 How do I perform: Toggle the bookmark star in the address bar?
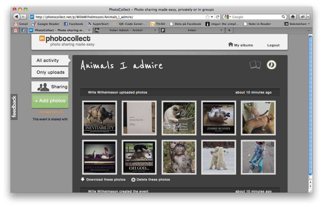(x=207, y=17)
